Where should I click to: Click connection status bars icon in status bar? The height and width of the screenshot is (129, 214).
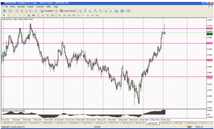pos(189,127)
